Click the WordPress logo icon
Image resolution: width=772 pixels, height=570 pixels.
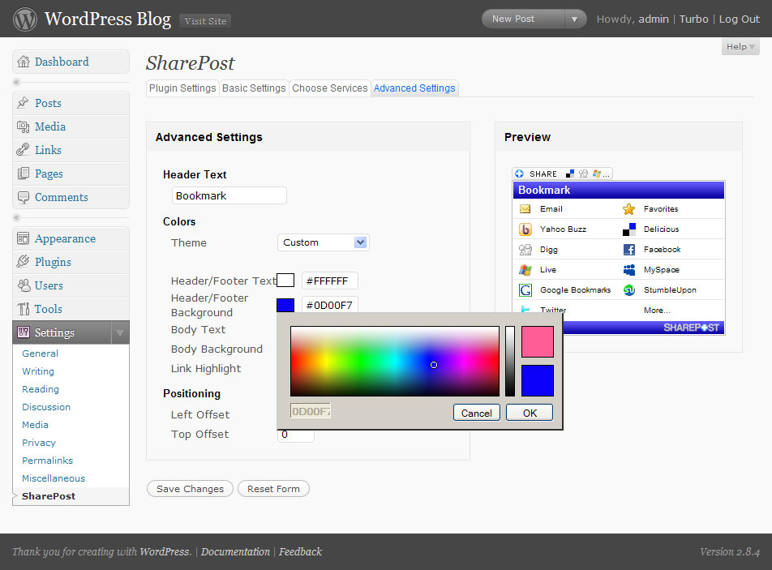click(24, 19)
